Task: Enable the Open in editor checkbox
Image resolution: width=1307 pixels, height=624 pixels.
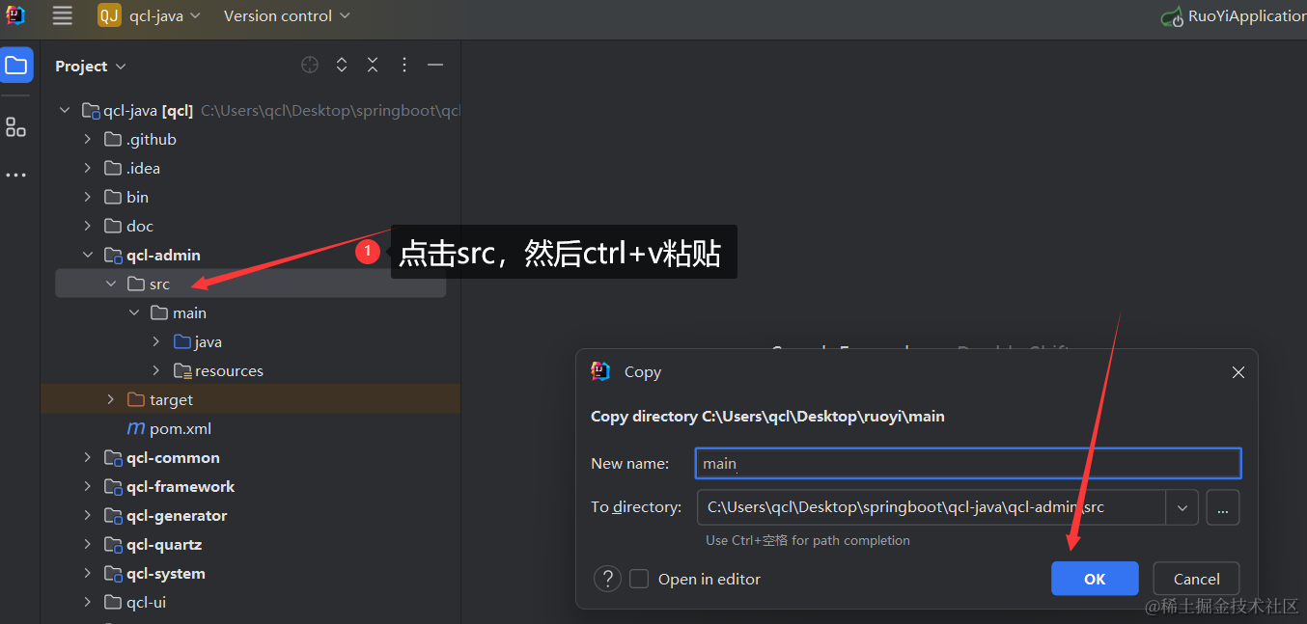Action: point(639,579)
